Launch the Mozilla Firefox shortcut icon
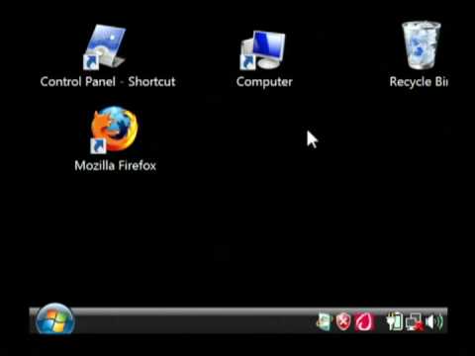This screenshot has height=356, width=475. coord(114,130)
